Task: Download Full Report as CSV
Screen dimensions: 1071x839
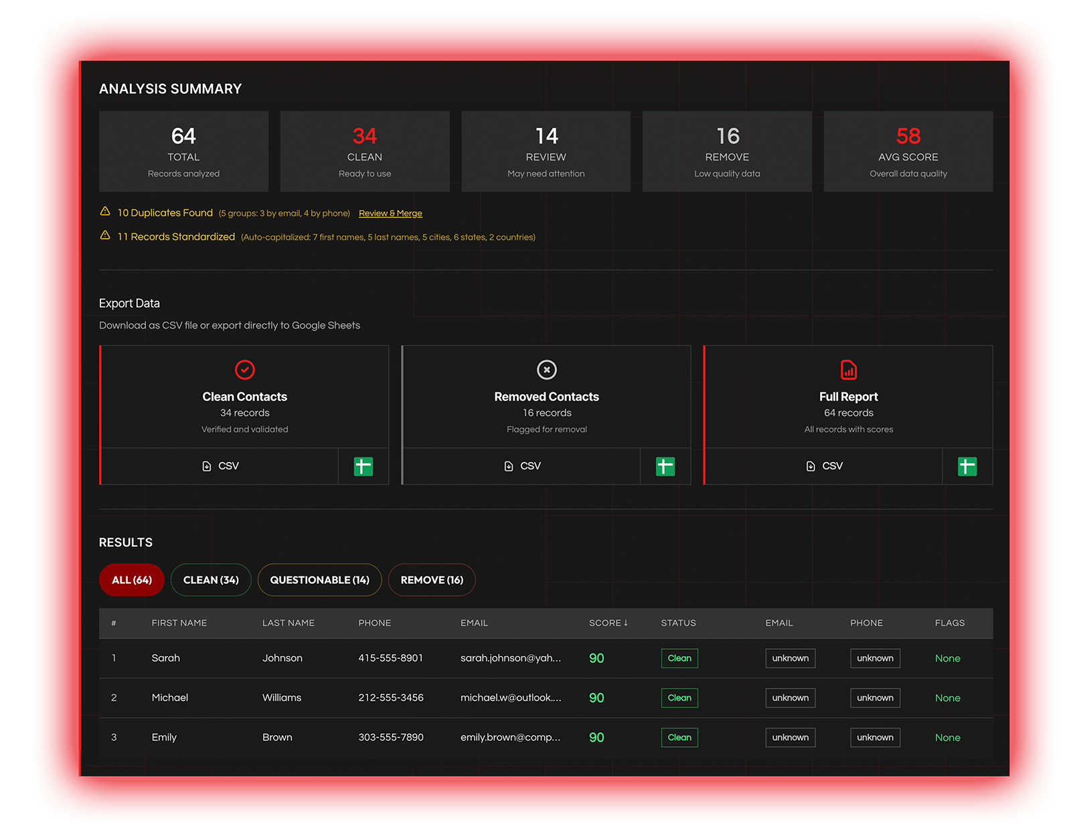Action: (824, 466)
